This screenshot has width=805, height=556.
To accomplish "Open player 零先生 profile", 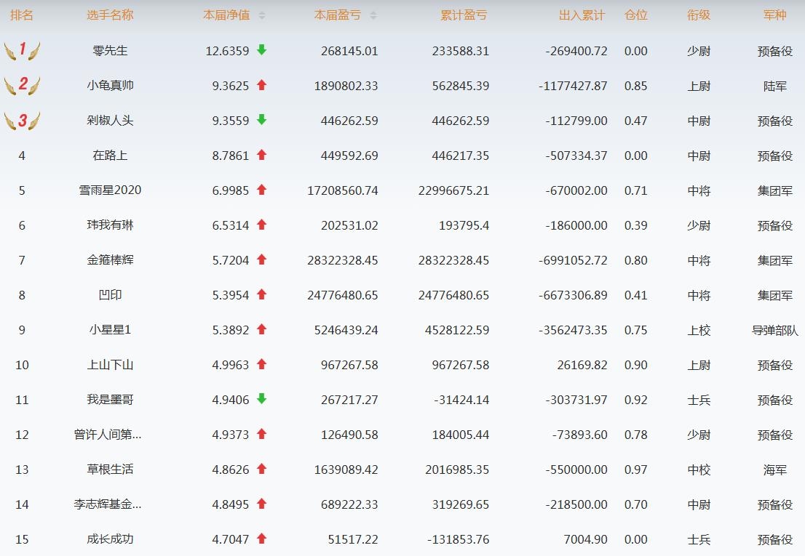I will pyautogui.click(x=110, y=51).
